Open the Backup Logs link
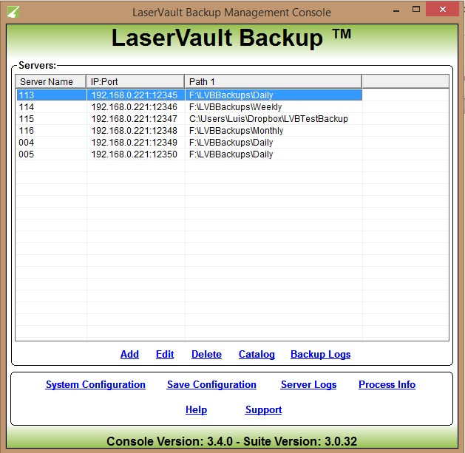 click(321, 355)
